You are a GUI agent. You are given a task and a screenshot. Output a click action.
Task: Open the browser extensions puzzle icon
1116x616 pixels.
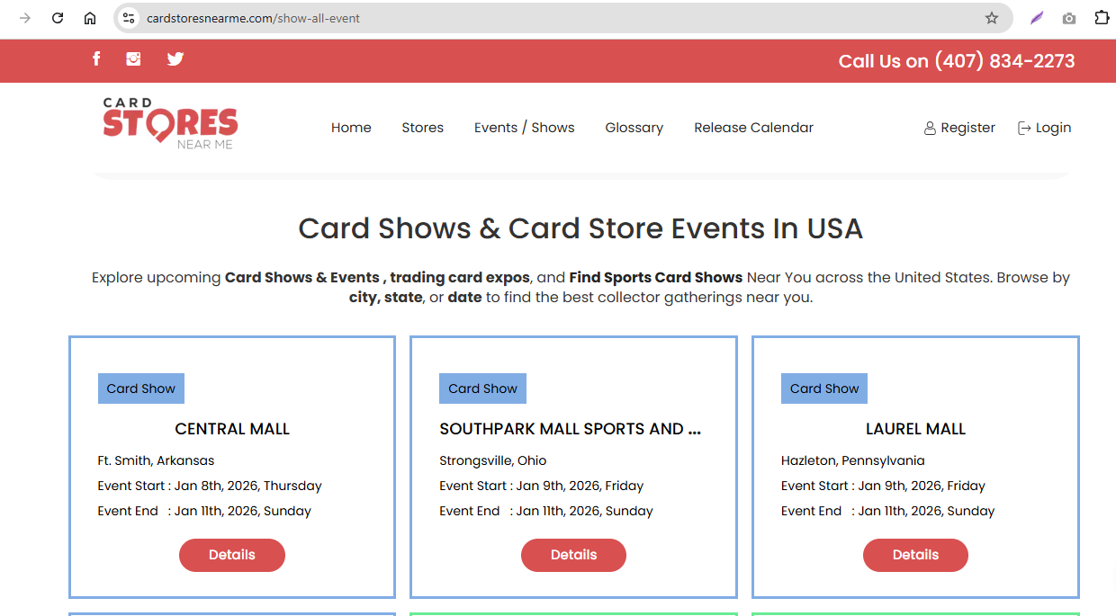(1102, 18)
